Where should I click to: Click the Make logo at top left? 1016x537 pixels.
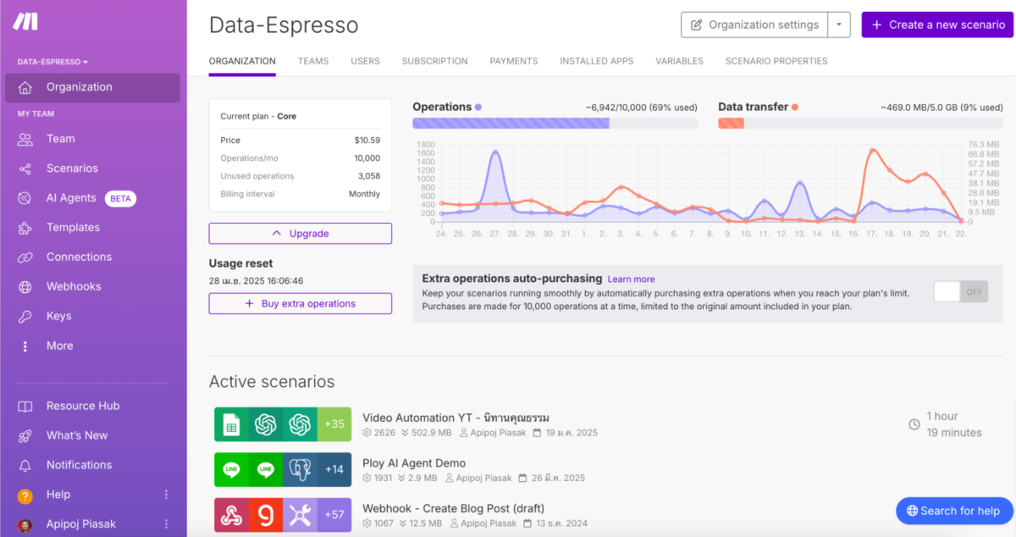click(x=25, y=23)
